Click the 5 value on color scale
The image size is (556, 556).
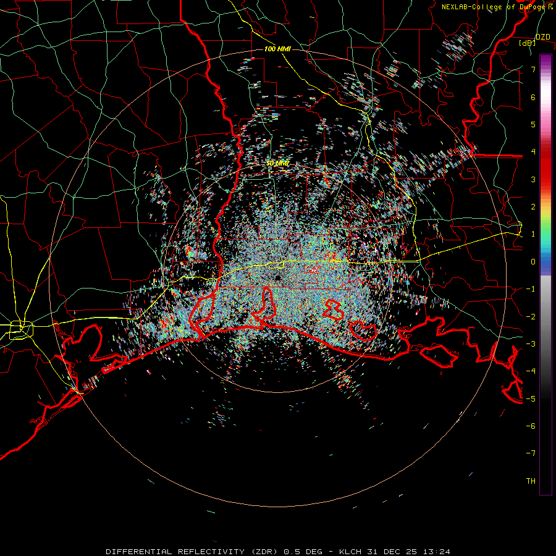point(533,124)
